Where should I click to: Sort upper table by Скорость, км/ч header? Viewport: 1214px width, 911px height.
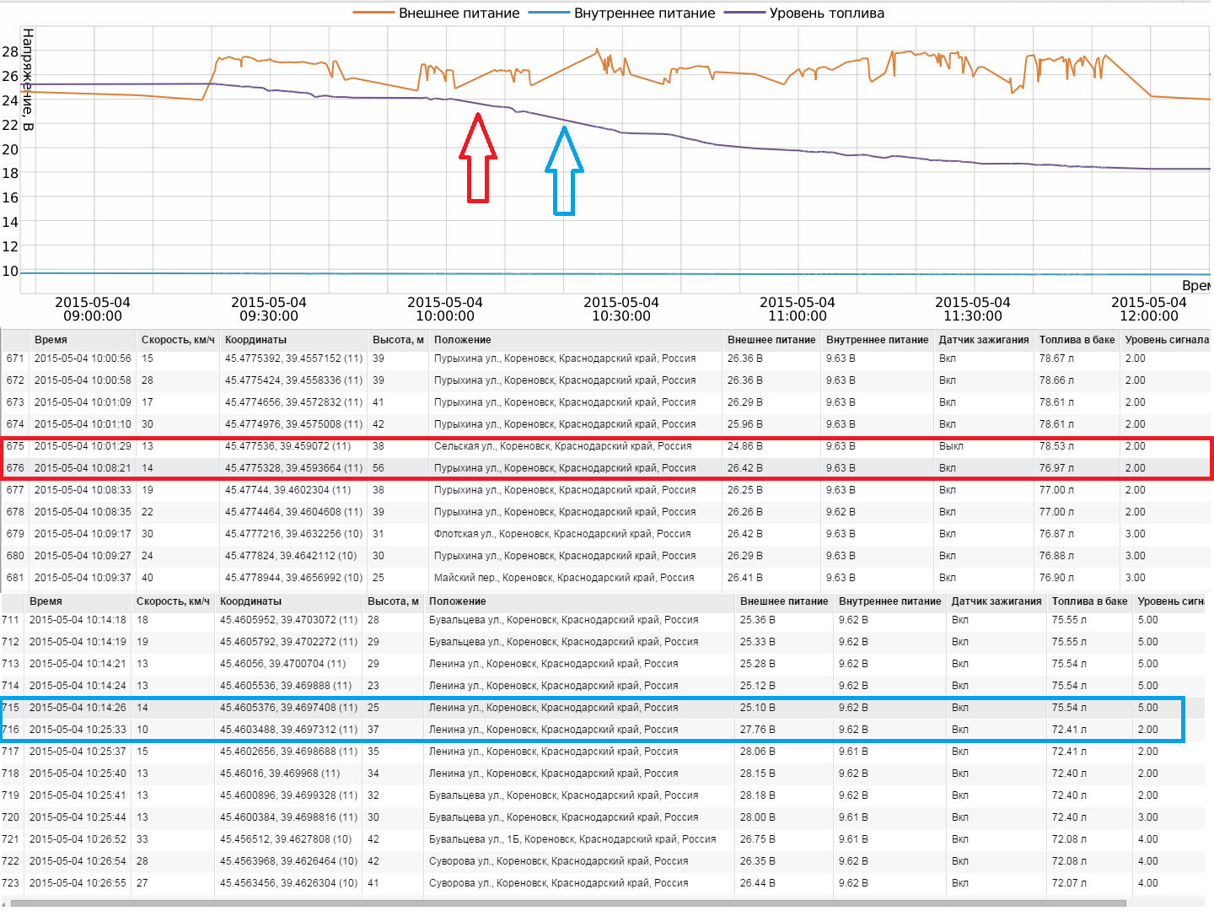(177, 340)
